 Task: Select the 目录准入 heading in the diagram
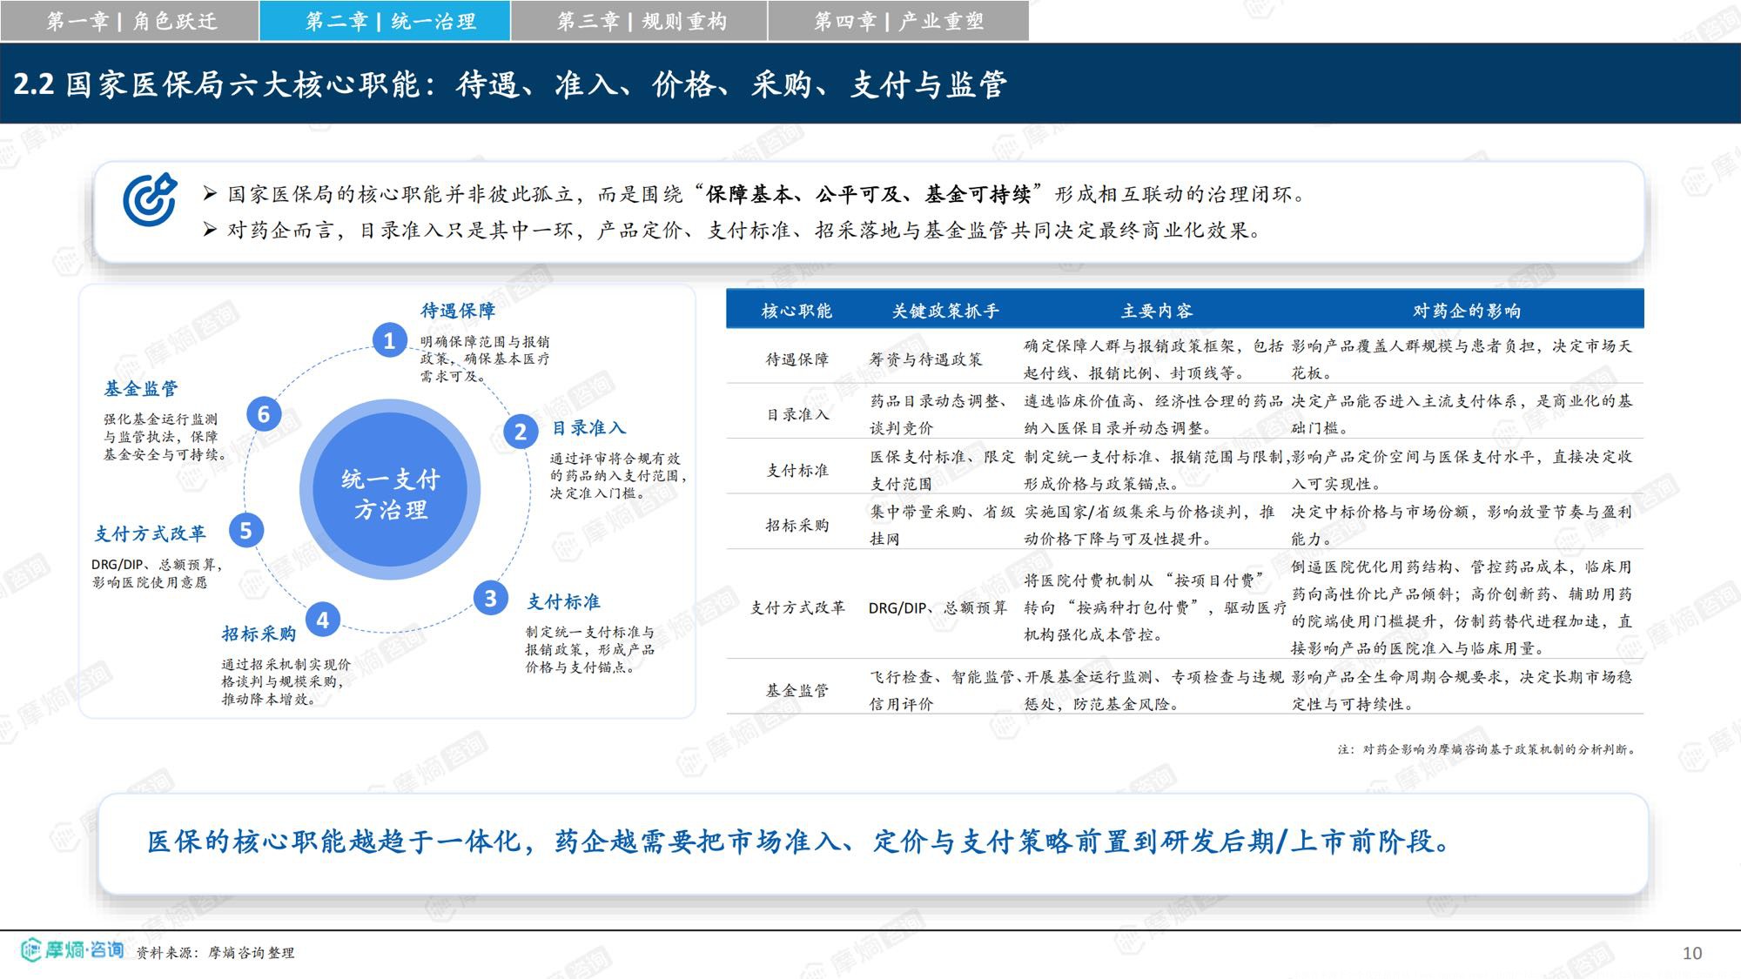tap(589, 428)
